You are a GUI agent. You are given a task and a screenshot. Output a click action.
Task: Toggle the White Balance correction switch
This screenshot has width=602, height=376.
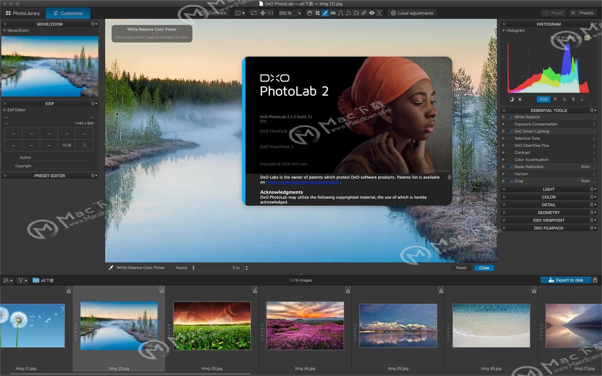point(511,117)
